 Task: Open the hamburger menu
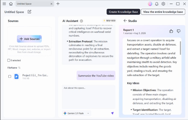point(4,4)
